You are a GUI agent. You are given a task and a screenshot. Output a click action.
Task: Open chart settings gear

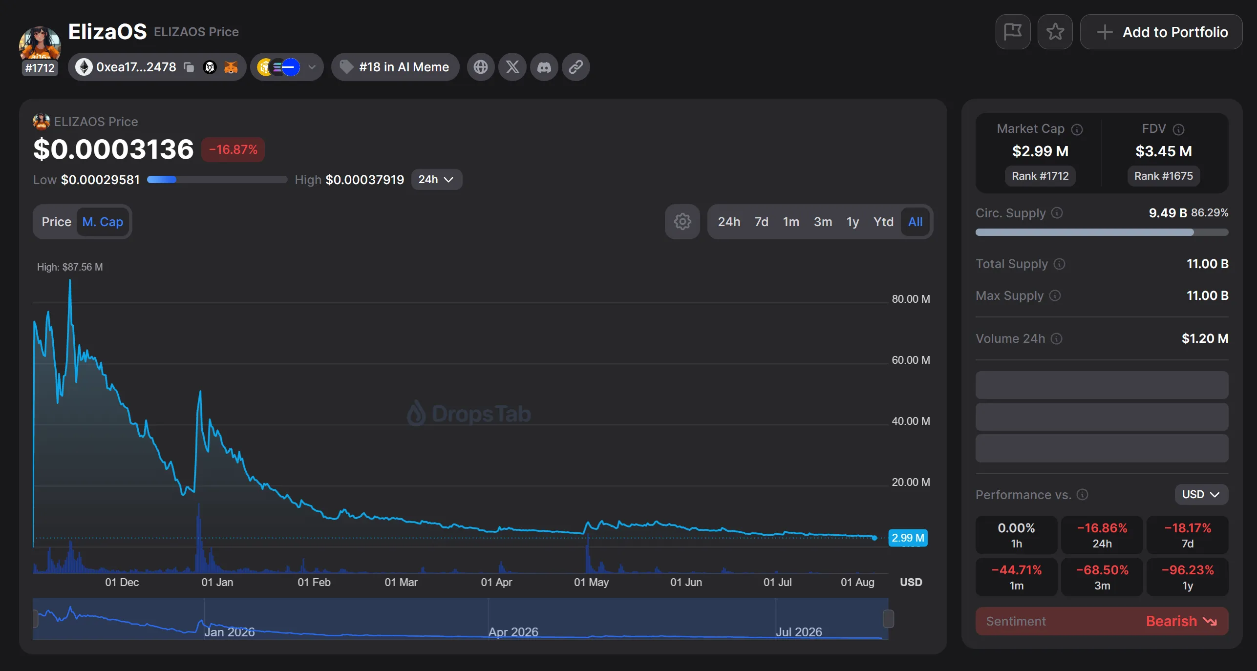682,222
